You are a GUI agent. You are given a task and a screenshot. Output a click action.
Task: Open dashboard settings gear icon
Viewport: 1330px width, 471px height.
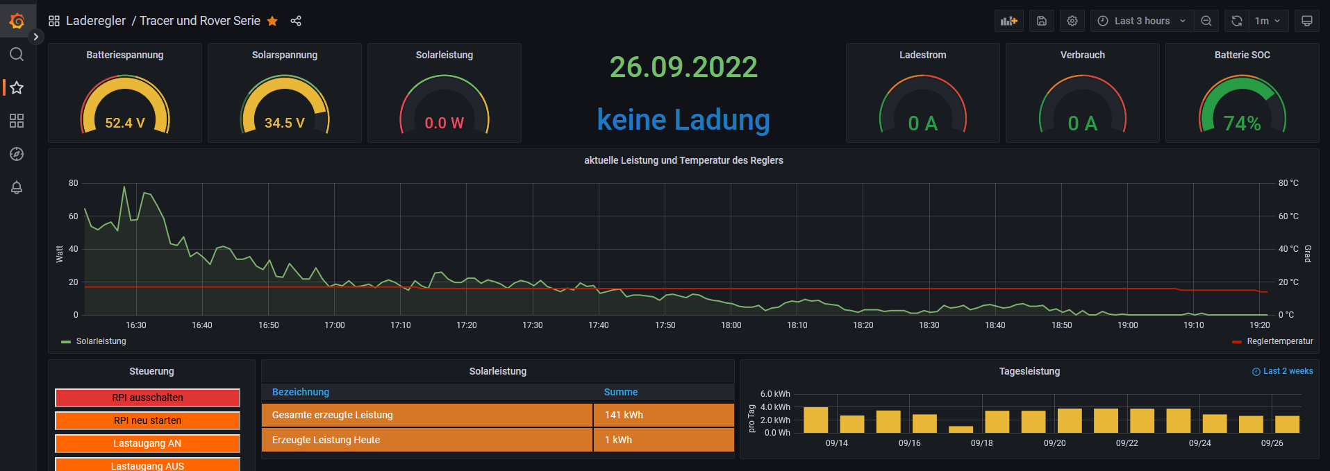coord(1072,21)
